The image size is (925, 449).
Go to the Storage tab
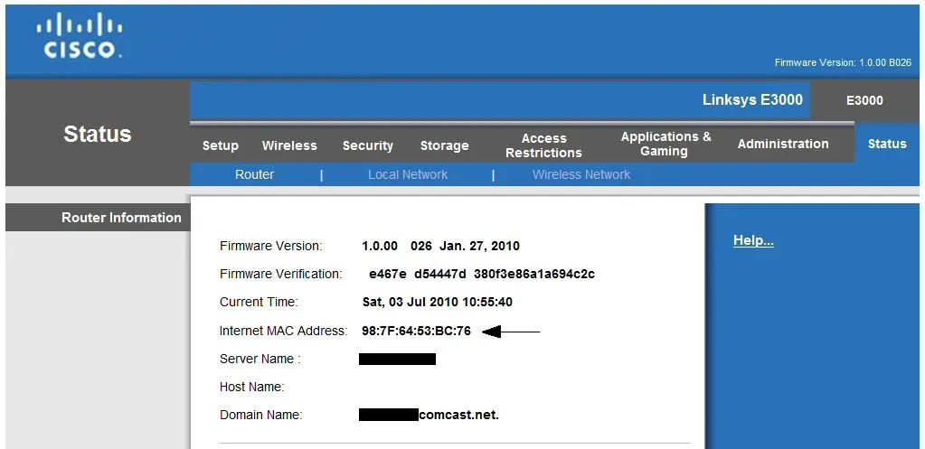[444, 145]
